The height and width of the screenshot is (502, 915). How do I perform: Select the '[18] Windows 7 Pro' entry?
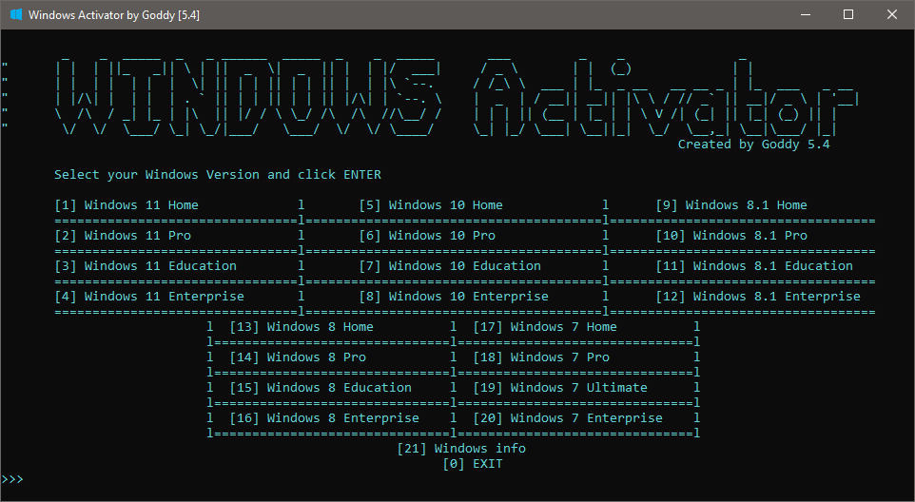[541, 357]
